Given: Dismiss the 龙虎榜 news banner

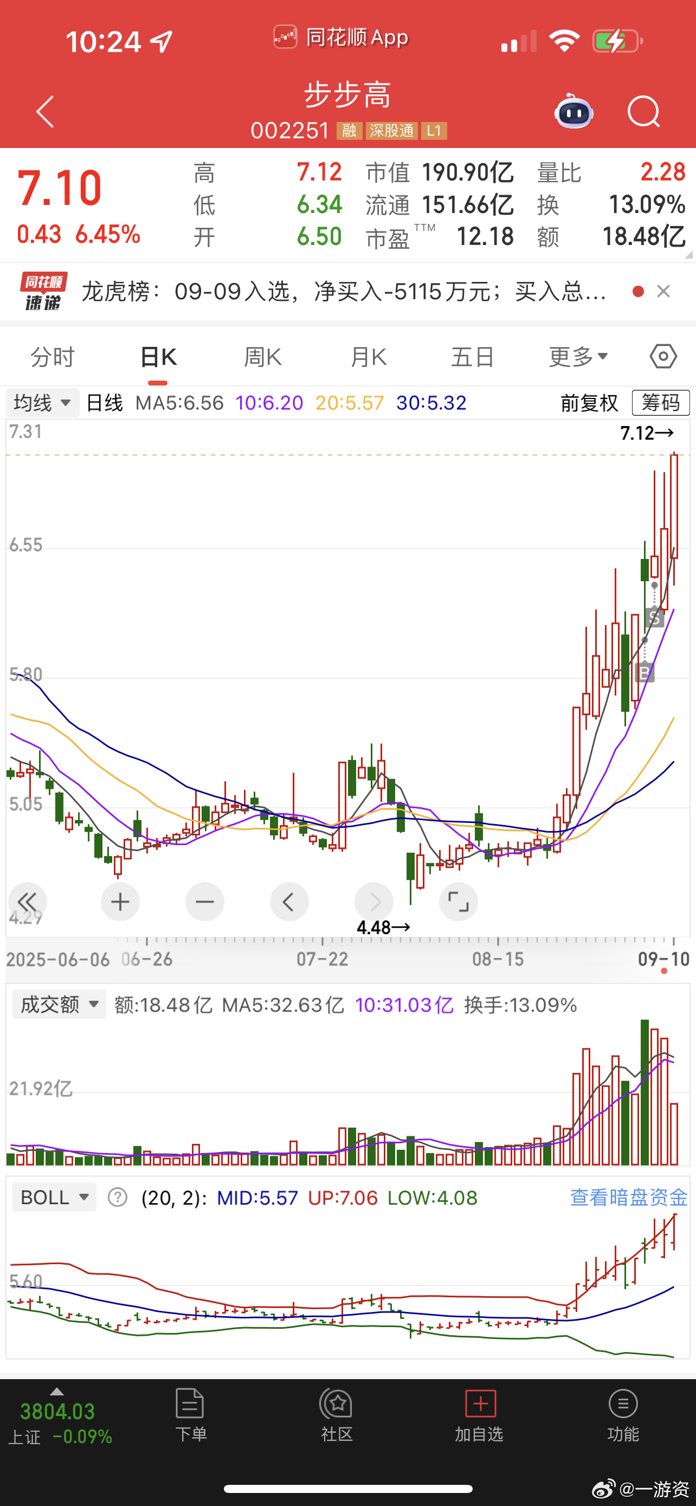Looking at the screenshot, I should (663, 291).
